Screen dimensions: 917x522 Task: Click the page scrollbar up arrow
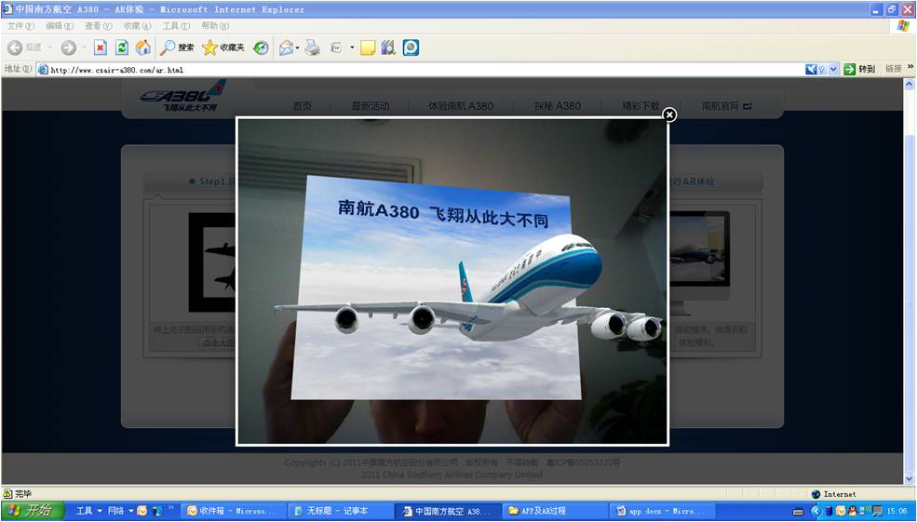coord(909,84)
